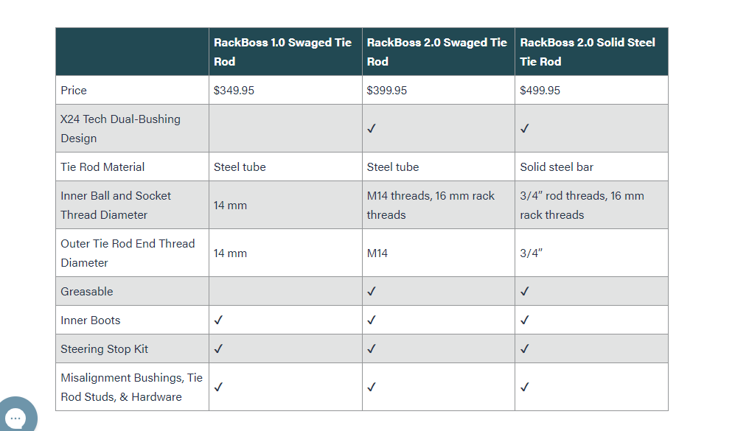Click Steering Stop Kit checkmark for Solid Steel
735x431 pixels.
tap(525, 348)
